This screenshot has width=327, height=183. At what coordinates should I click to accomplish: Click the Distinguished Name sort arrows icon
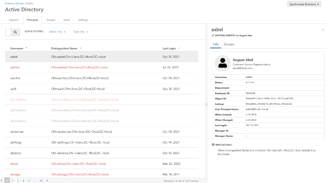(81, 48)
